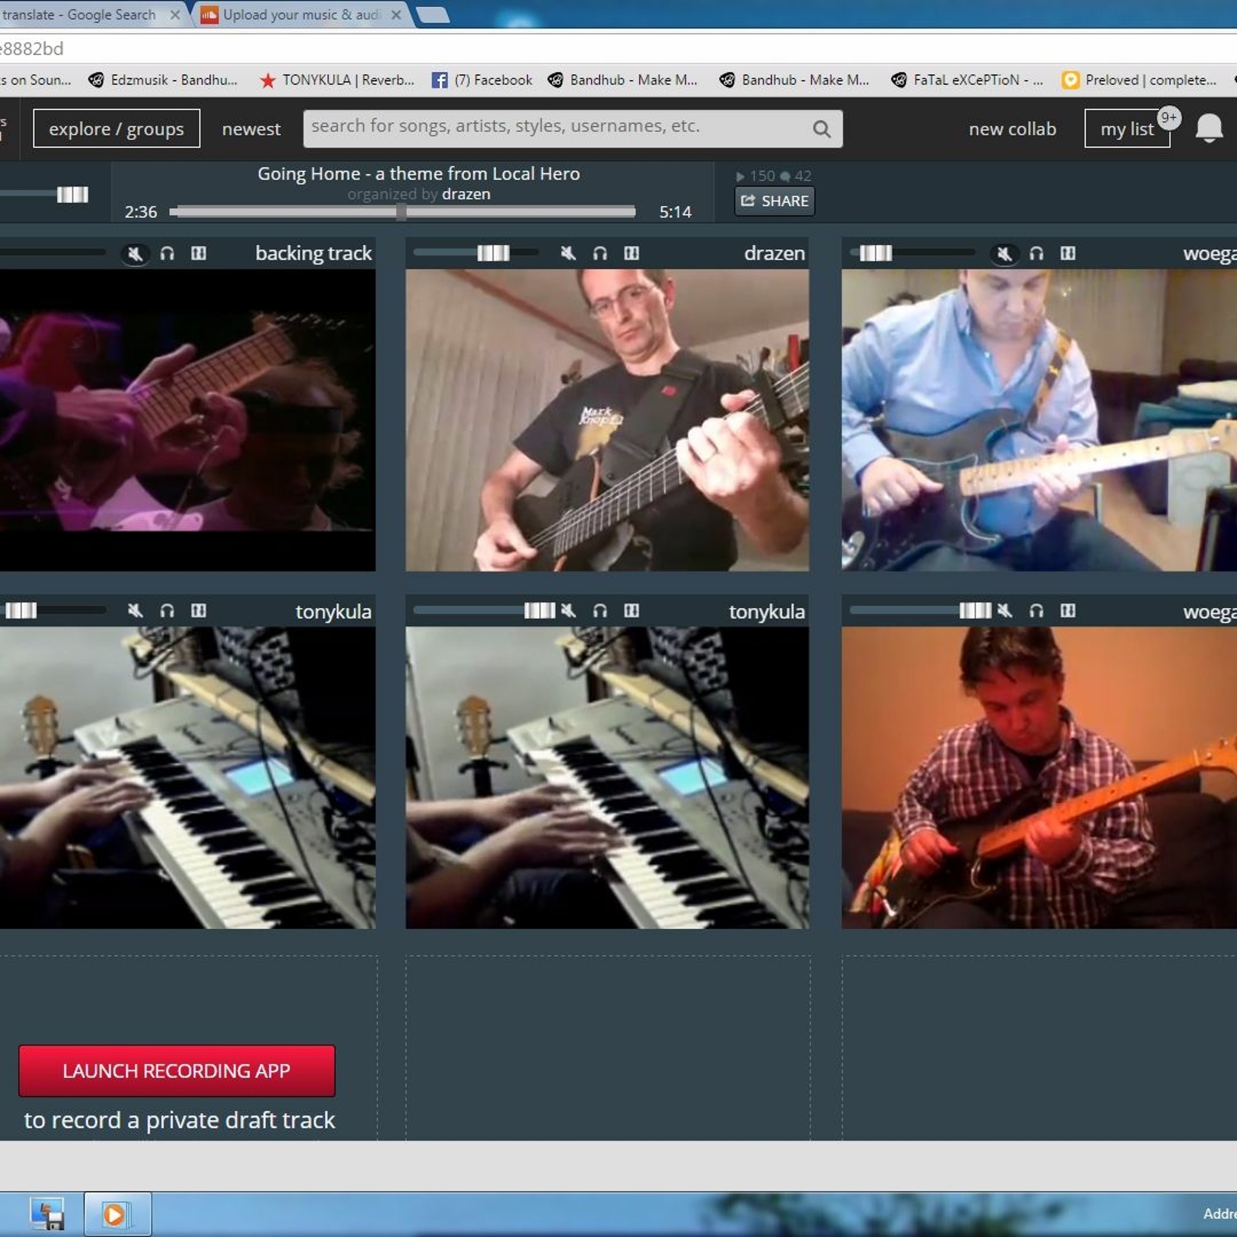Viewport: 1237px width, 1237px height.
Task: Open the computer taskbar icon
Action: (48, 1214)
